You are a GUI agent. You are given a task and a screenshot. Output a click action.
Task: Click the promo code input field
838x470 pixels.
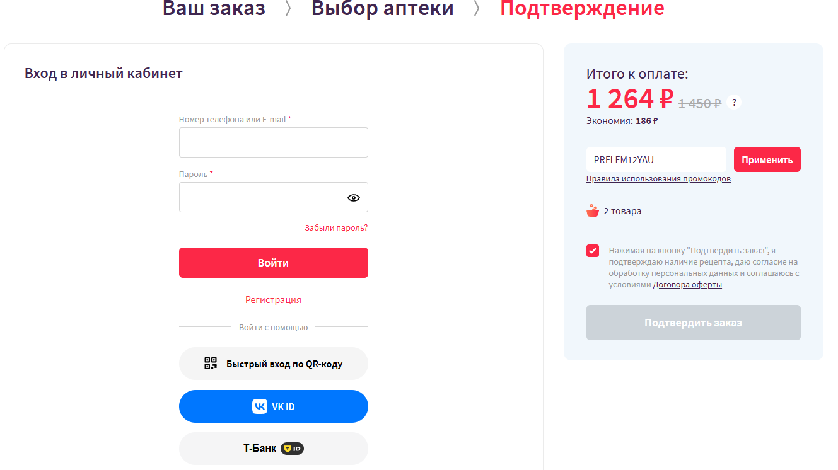click(x=656, y=160)
